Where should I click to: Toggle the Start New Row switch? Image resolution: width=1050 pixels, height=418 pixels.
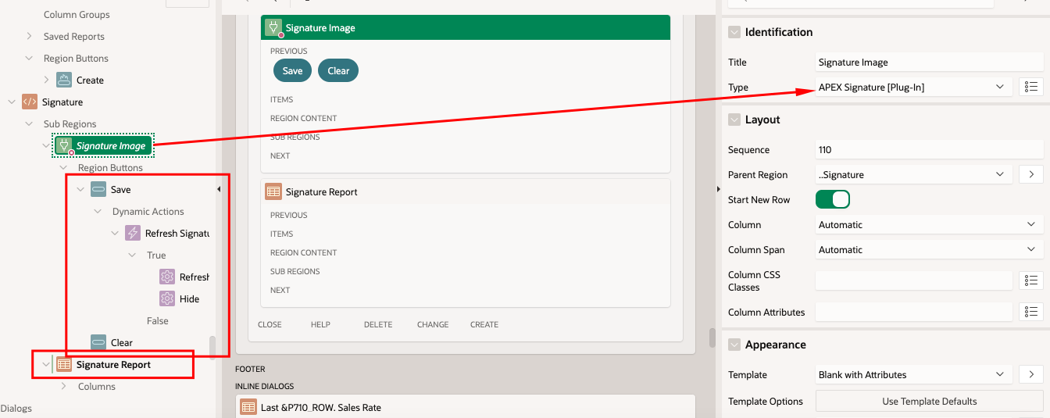click(833, 199)
